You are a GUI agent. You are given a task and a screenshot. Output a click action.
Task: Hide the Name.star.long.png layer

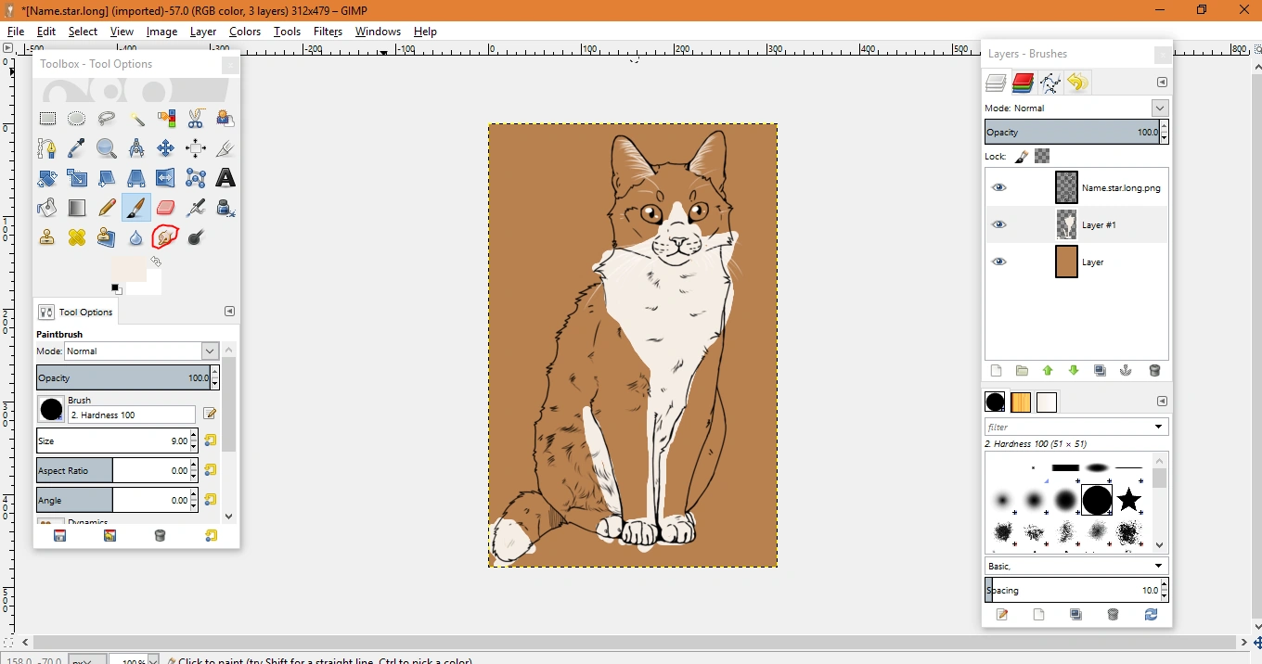pyautogui.click(x=998, y=187)
